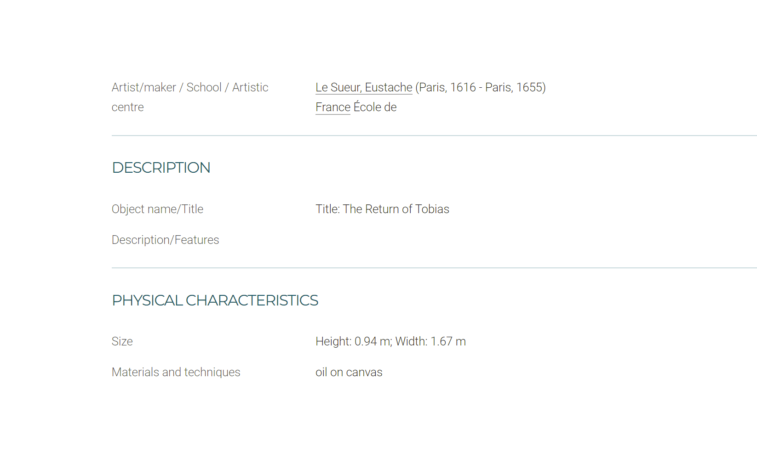Click the Materials and techniques label
This screenshot has height=469, width=757.
pyautogui.click(x=176, y=372)
